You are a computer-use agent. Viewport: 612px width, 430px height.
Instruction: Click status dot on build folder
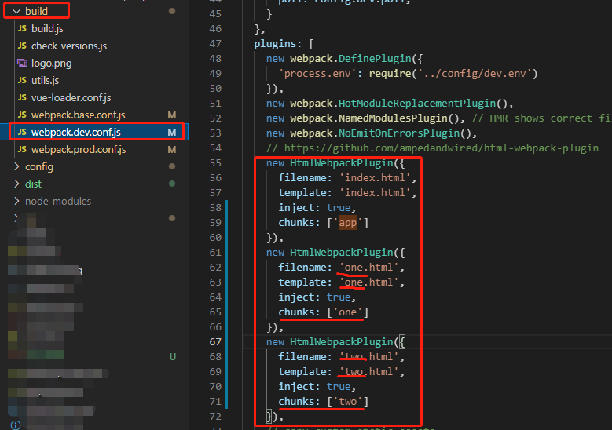[172, 11]
